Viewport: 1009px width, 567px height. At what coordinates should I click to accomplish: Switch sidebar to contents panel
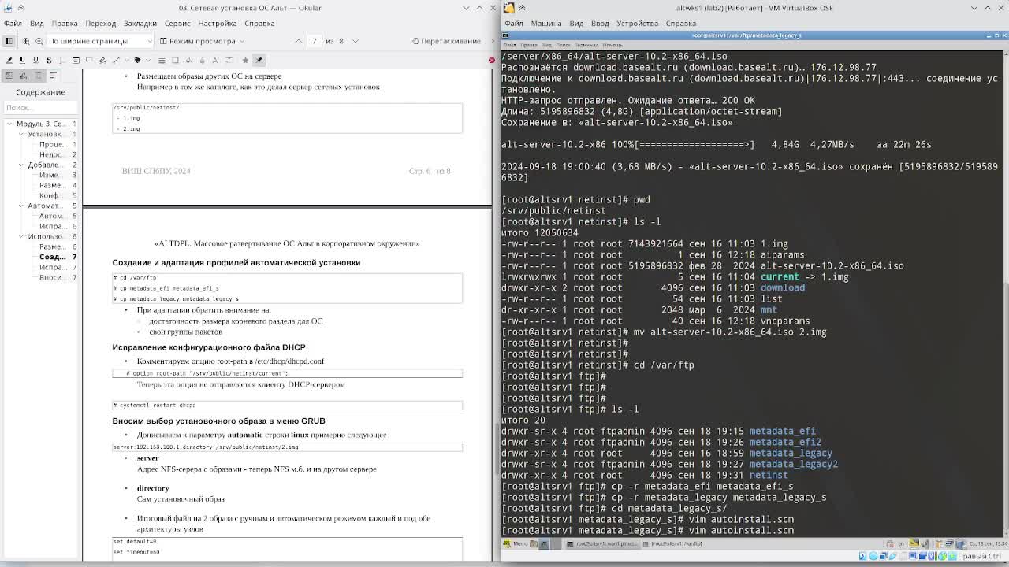(x=53, y=76)
